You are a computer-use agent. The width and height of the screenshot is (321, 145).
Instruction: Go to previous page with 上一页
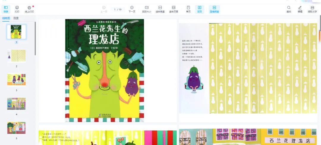(x=104, y=9)
